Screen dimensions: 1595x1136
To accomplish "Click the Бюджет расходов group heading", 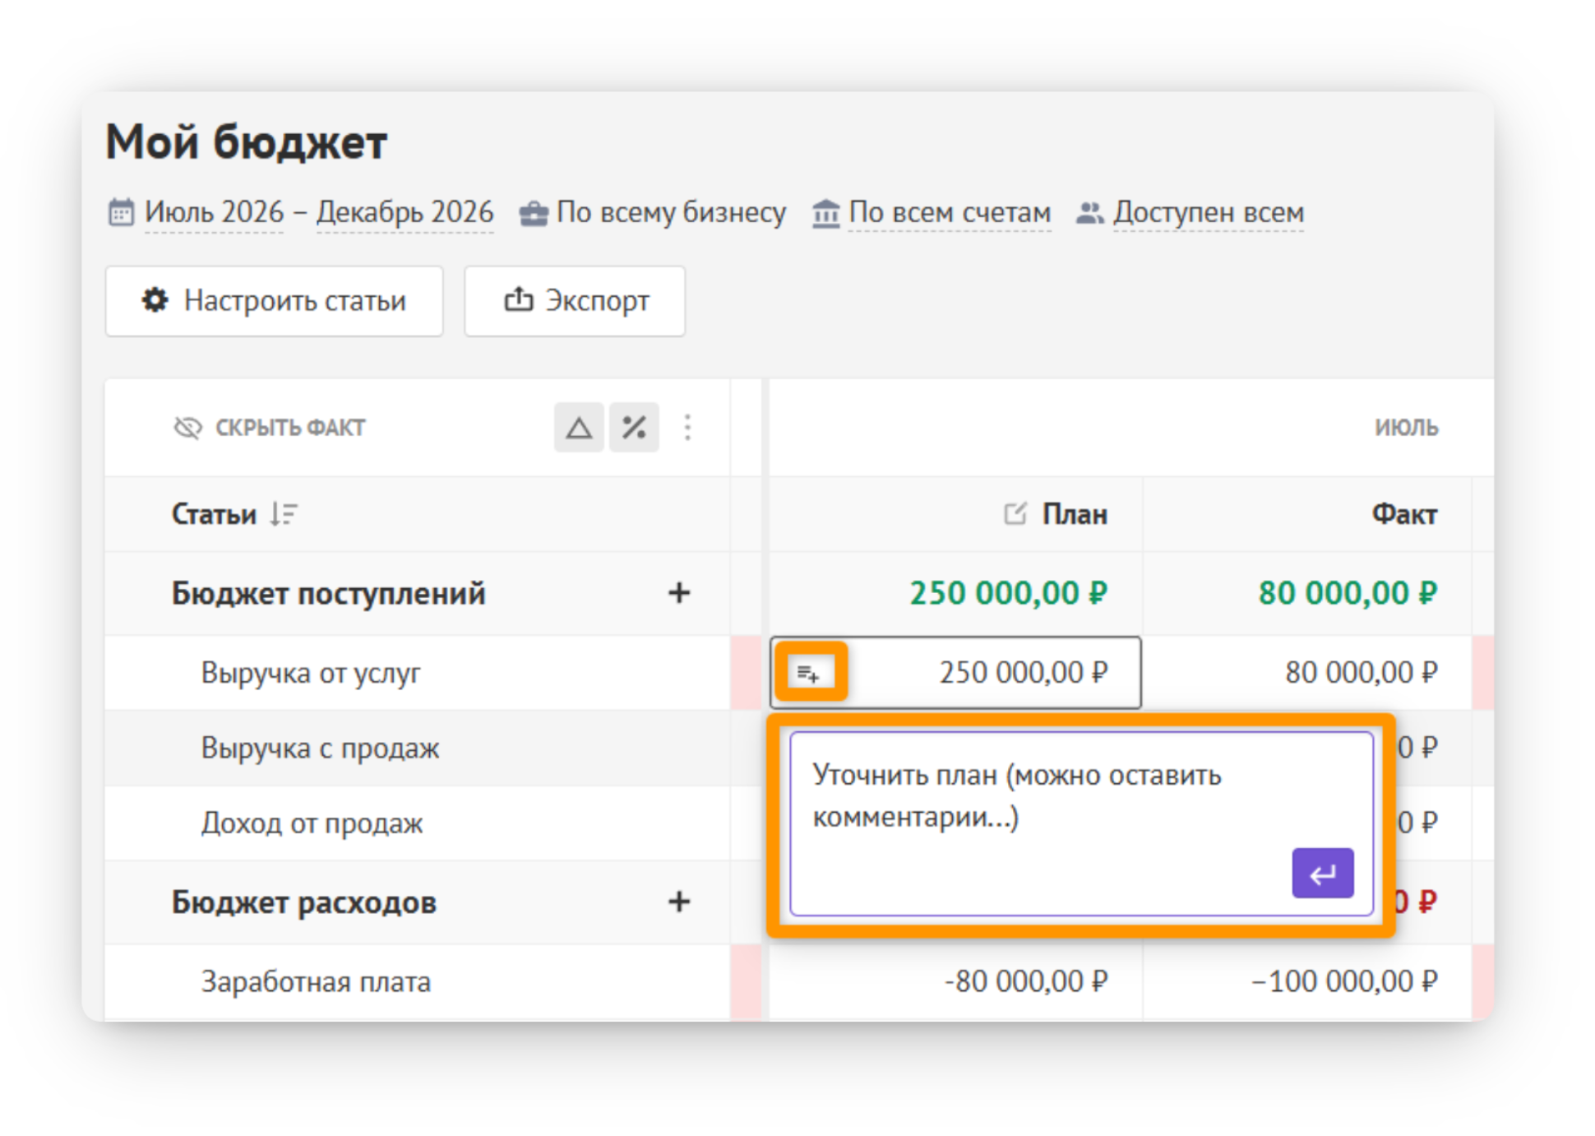I will click(304, 902).
